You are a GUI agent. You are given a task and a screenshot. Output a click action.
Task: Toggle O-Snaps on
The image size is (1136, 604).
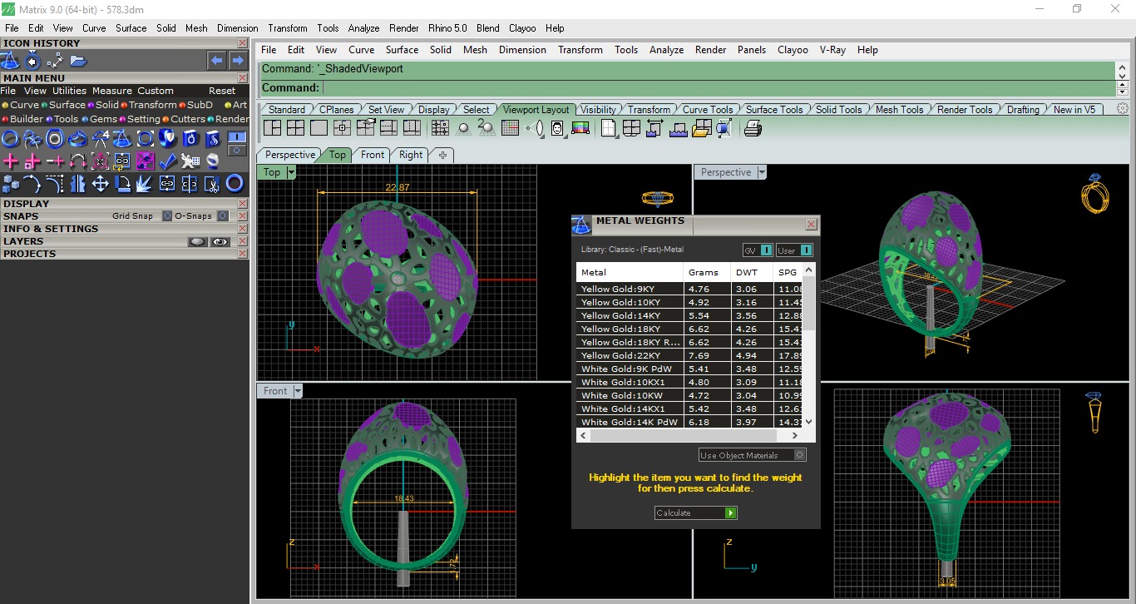222,216
